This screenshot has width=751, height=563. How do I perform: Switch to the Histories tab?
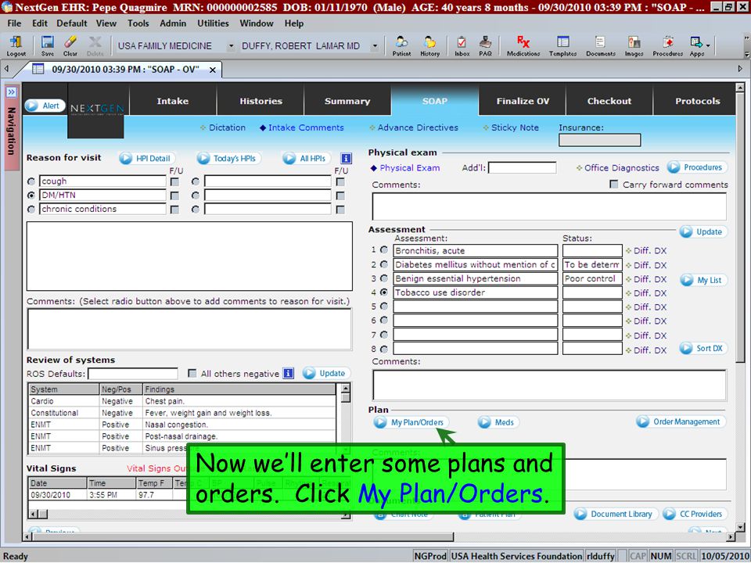point(261,101)
